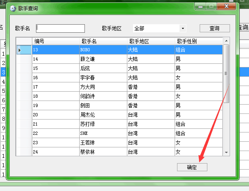Screen dimensions: 249x191
Task: Click the 查询 button in the dialog
Action: (x=215, y=28)
